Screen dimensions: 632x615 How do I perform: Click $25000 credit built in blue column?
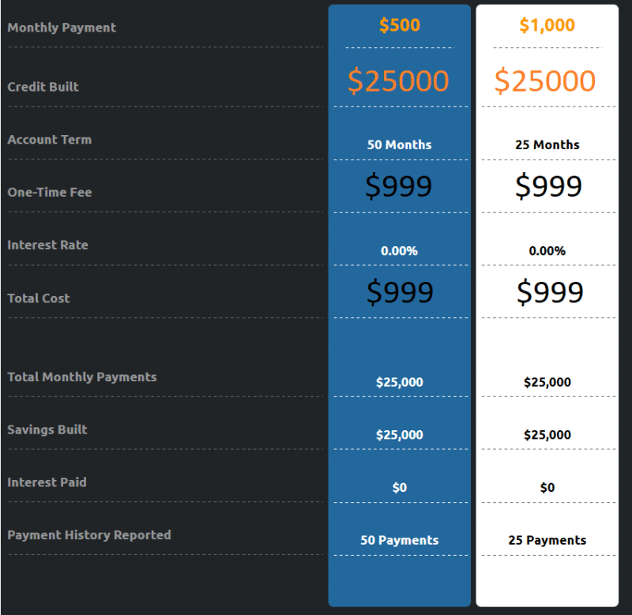pos(398,81)
